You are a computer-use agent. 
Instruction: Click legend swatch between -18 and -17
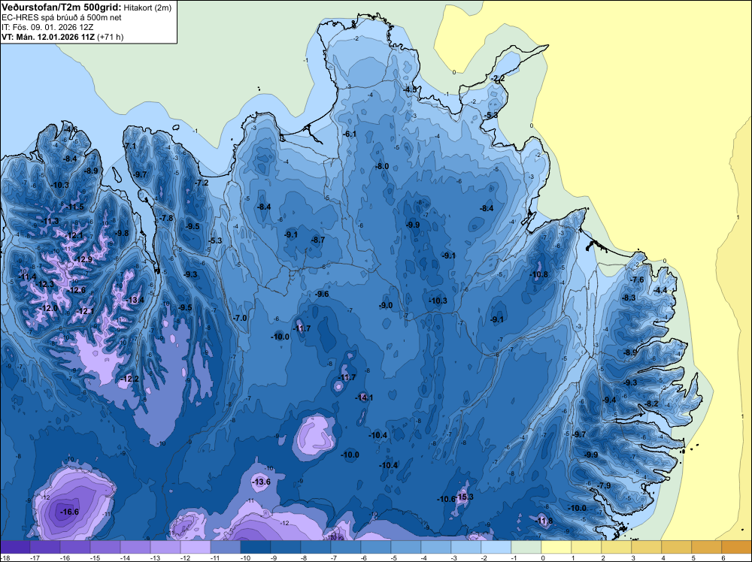point(15,547)
